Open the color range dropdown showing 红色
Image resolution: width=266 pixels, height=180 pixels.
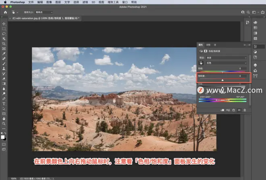point(227,63)
